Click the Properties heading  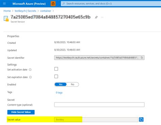pyautogui.click(x=13, y=36)
